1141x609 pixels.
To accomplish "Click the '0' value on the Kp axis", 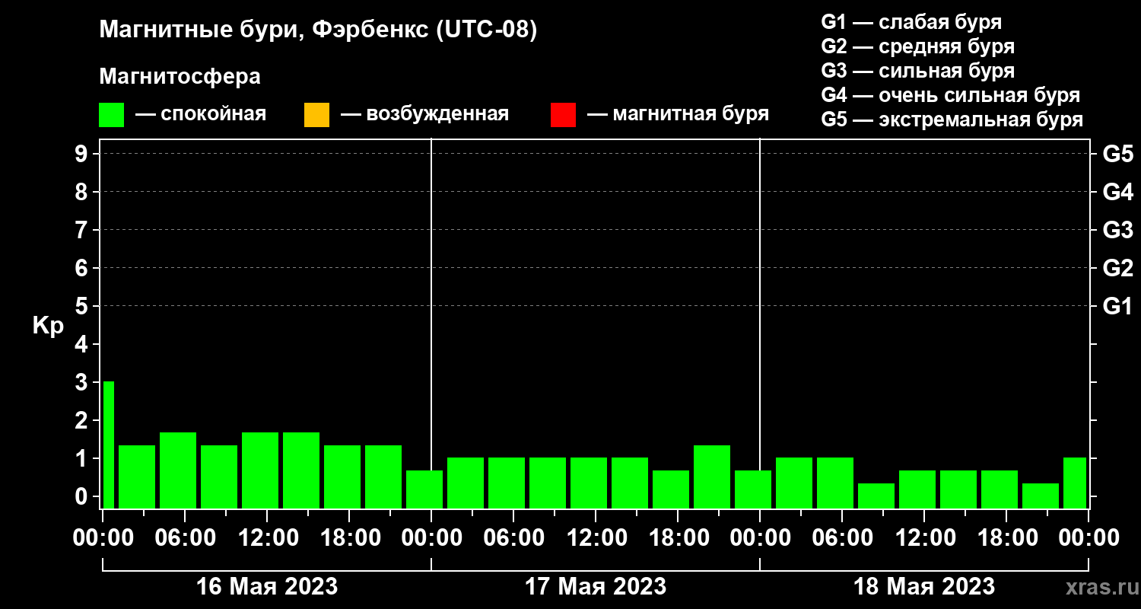I will click(x=82, y=496).
